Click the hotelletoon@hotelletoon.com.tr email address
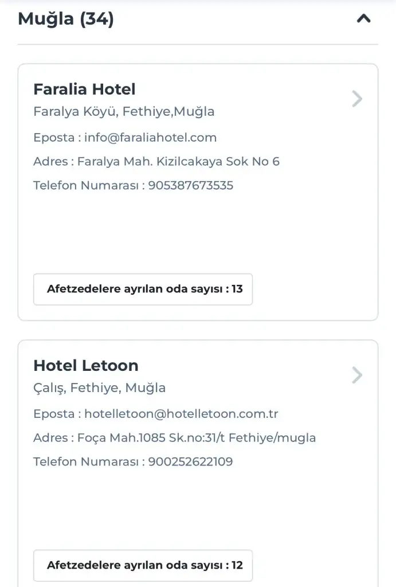 click(x=181, y=414)
